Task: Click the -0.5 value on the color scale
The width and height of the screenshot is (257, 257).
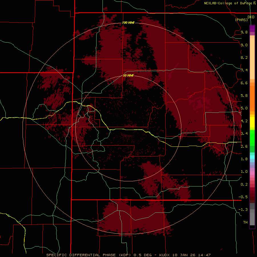Action: 243,197
